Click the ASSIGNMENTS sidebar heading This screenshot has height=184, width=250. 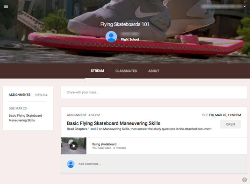coord(20,95)
